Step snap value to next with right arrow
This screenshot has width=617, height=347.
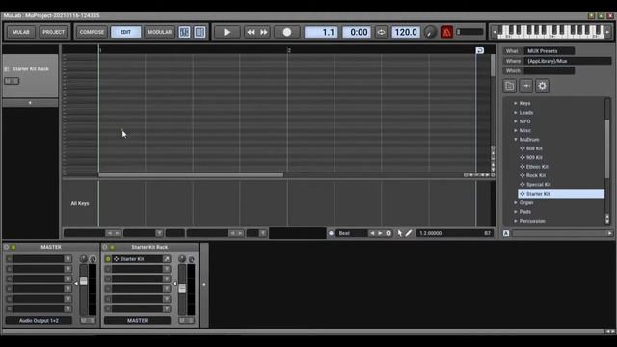click(380, 233)
